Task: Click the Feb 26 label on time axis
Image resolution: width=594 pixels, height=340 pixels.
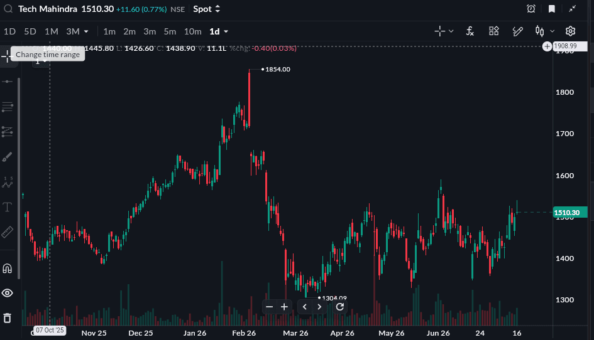Action: (244, 333)
